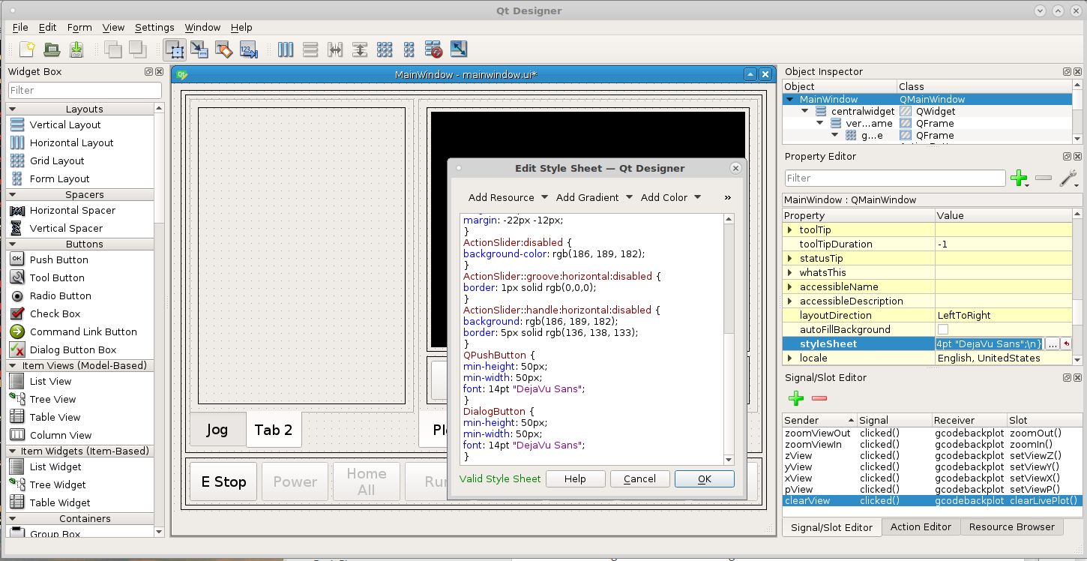
Task: Select Push Button in Widget Box
Action: (x=58, y=259)
